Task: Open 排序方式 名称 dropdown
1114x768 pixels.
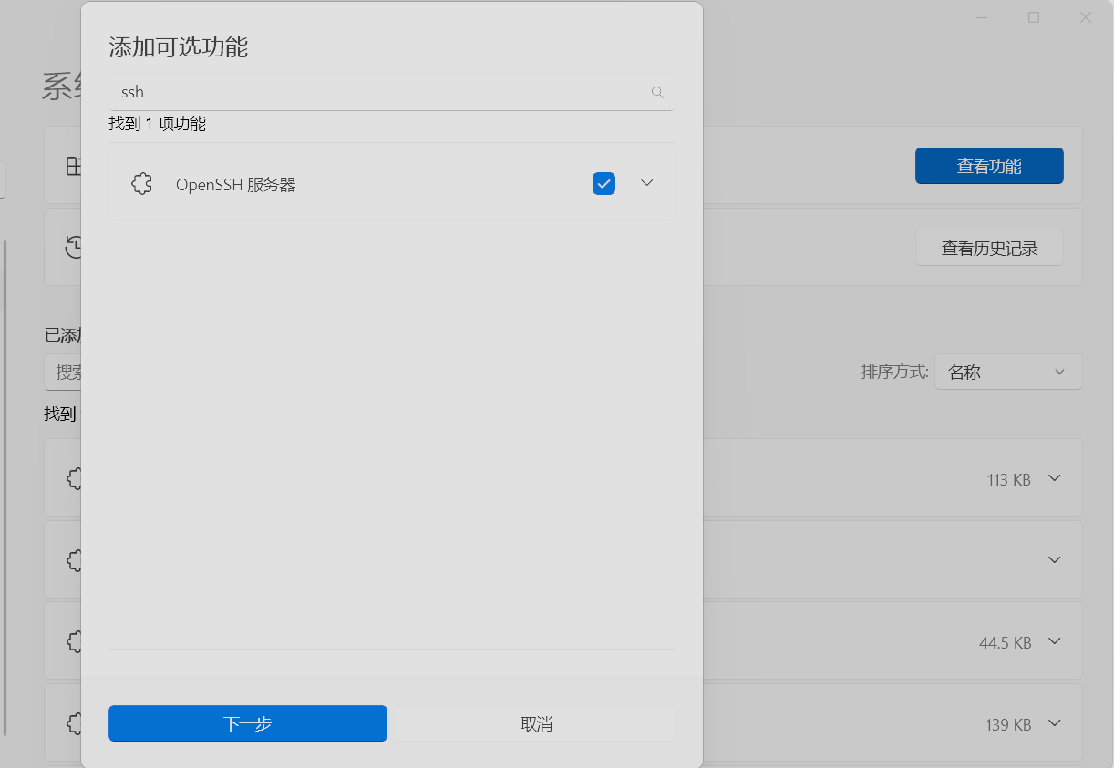Action: click(x=1008, y=372)
